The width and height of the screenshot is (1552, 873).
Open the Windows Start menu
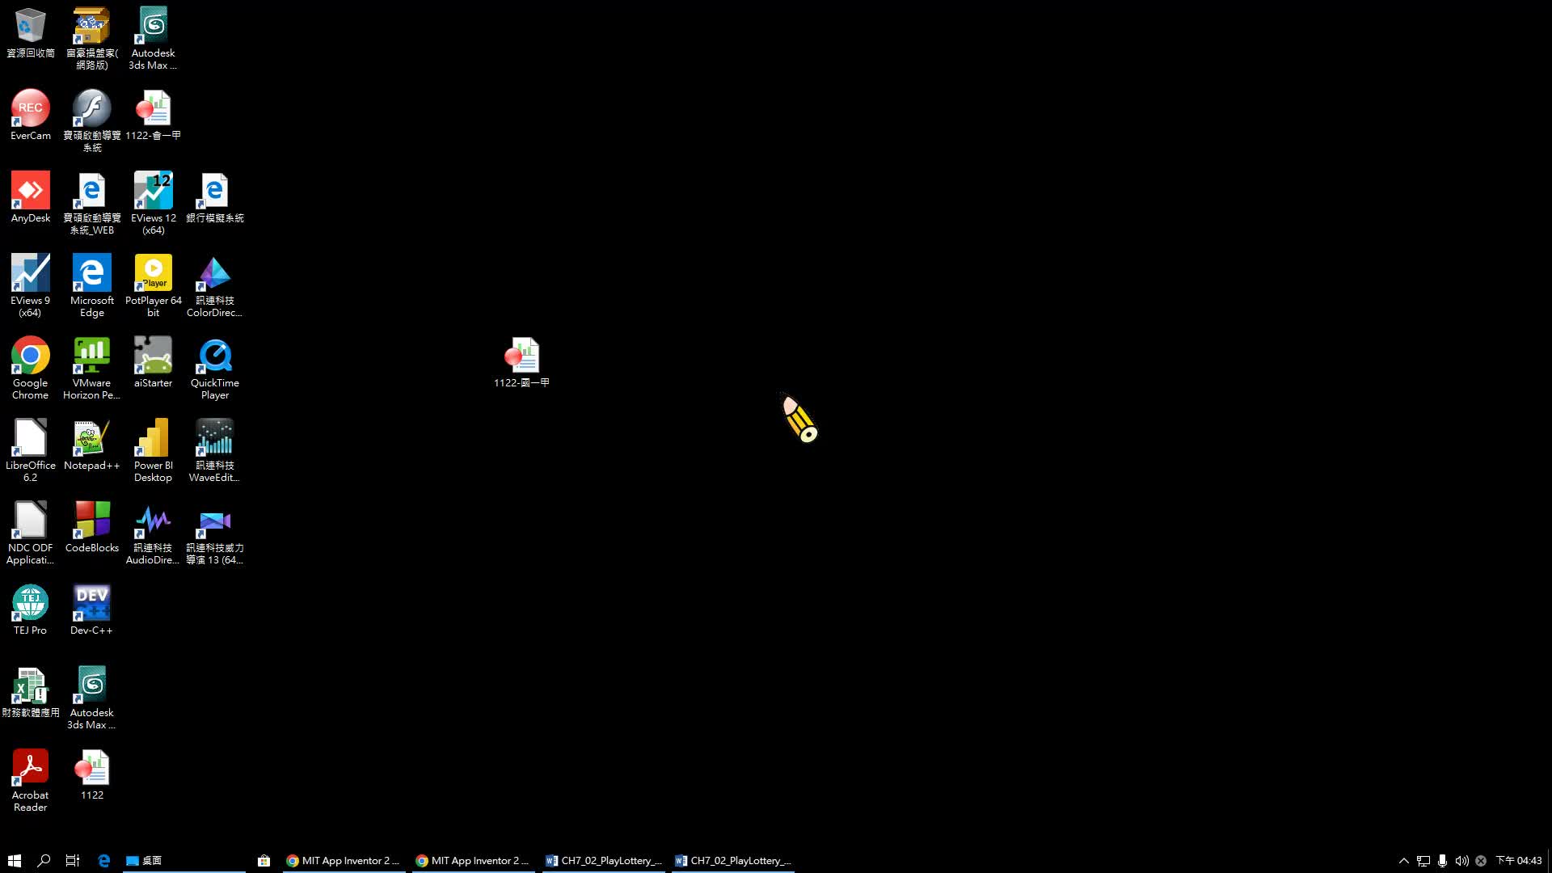[15, 861]
